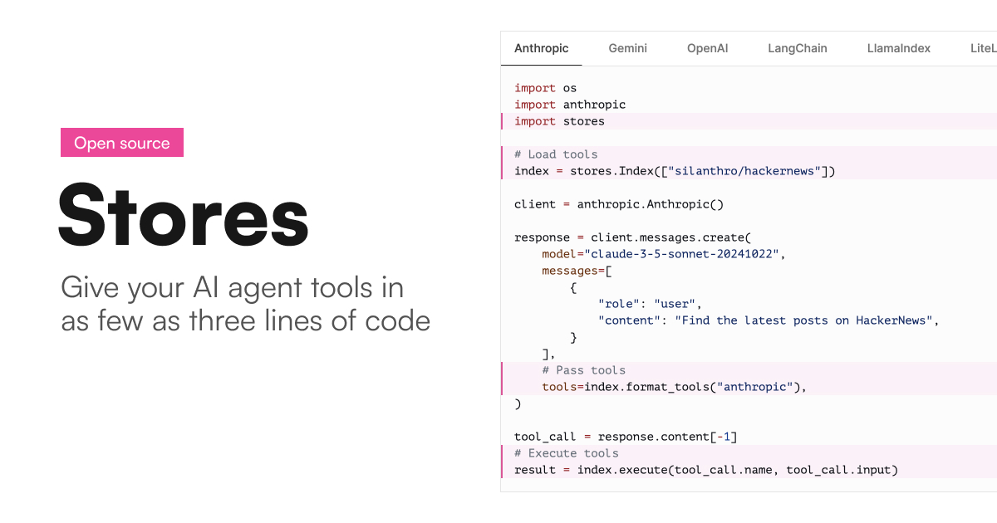Click the '# Pass tools' comment
This screenshot has width=997, height=523.
(583, 370)
